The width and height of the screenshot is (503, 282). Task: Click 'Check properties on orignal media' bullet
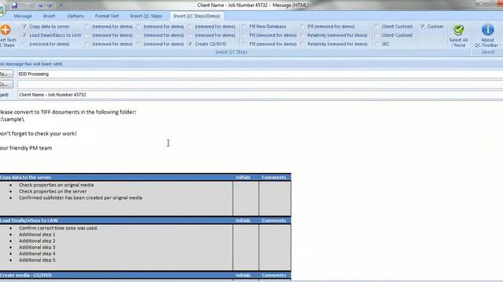56,185
